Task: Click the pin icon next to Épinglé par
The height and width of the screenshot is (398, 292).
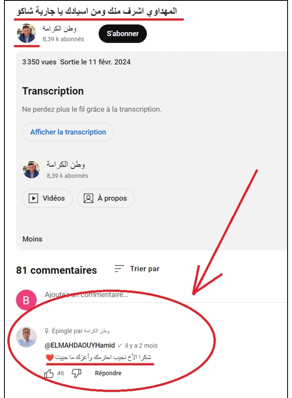Action: click(47, 331)
